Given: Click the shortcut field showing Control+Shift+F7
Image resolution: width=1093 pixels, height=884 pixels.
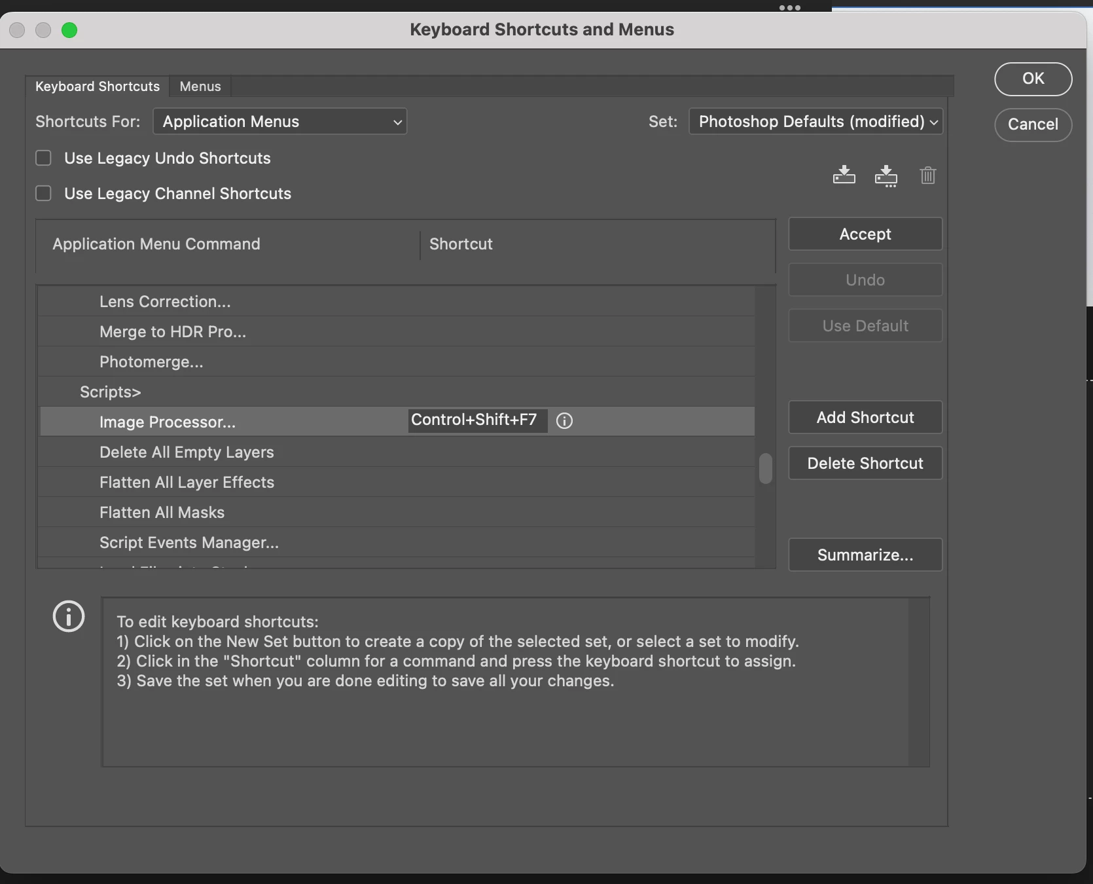Looking at the screenshot, I should pos(478,420).
